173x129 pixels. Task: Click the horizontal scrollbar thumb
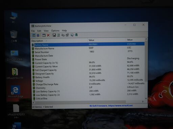click(80, 102)
